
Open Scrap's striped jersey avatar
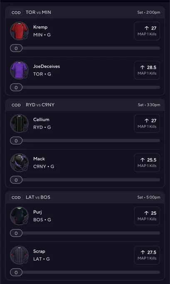coord(19,255)
